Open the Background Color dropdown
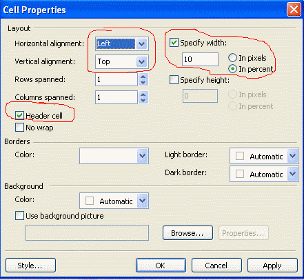This screenshot has height=280, width=304. point(143,201)
